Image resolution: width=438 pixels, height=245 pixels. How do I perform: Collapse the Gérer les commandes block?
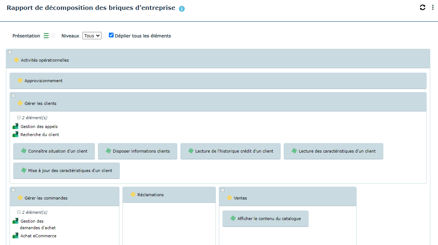(x=13, y=190)
